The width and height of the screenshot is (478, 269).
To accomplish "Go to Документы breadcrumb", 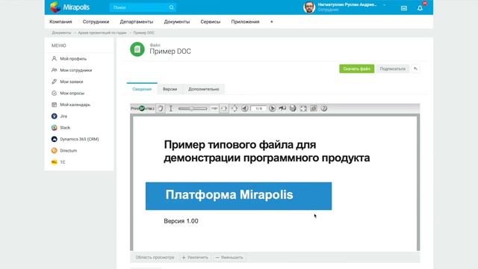I will (61, 33).
